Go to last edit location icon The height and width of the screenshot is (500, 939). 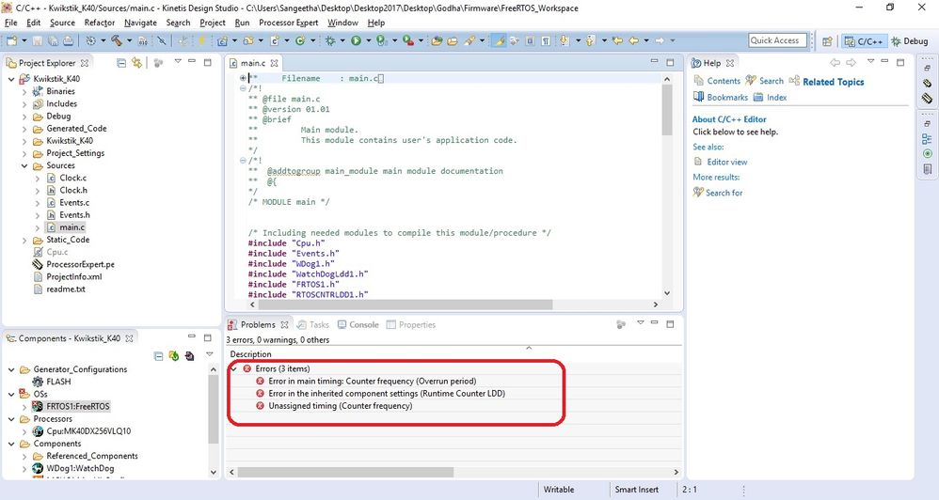point(617,40)
